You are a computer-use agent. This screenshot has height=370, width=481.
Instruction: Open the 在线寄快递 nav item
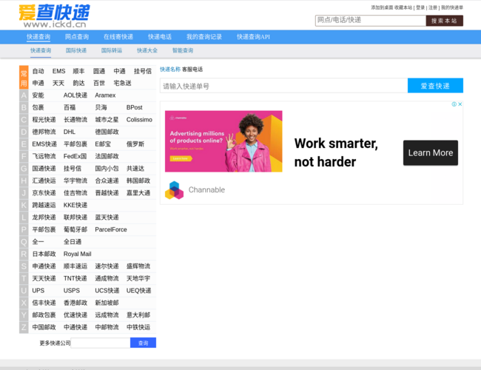point(118,37)
